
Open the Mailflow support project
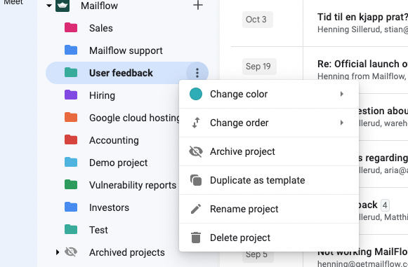tap(126, 50)
